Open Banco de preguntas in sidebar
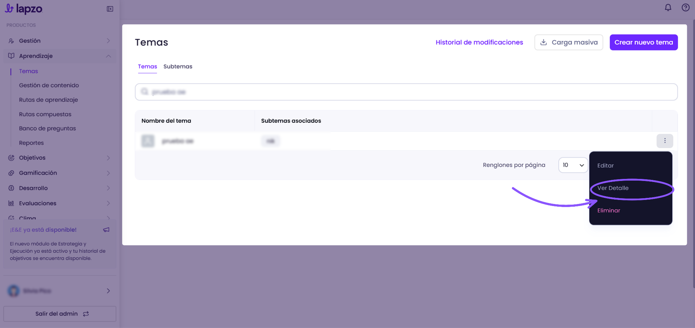 (48, 128)
